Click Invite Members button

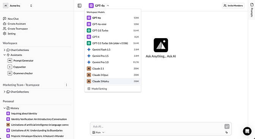233,6
